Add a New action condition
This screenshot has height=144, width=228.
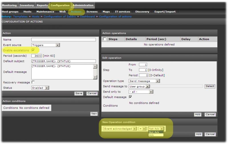pos(94,114)
